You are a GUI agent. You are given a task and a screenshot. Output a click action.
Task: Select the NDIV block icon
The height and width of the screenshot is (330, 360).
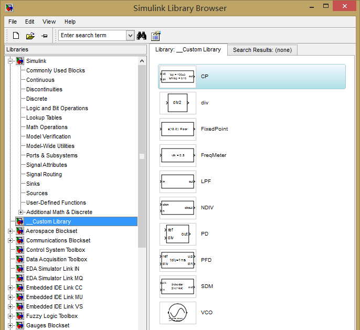(178, 208)
